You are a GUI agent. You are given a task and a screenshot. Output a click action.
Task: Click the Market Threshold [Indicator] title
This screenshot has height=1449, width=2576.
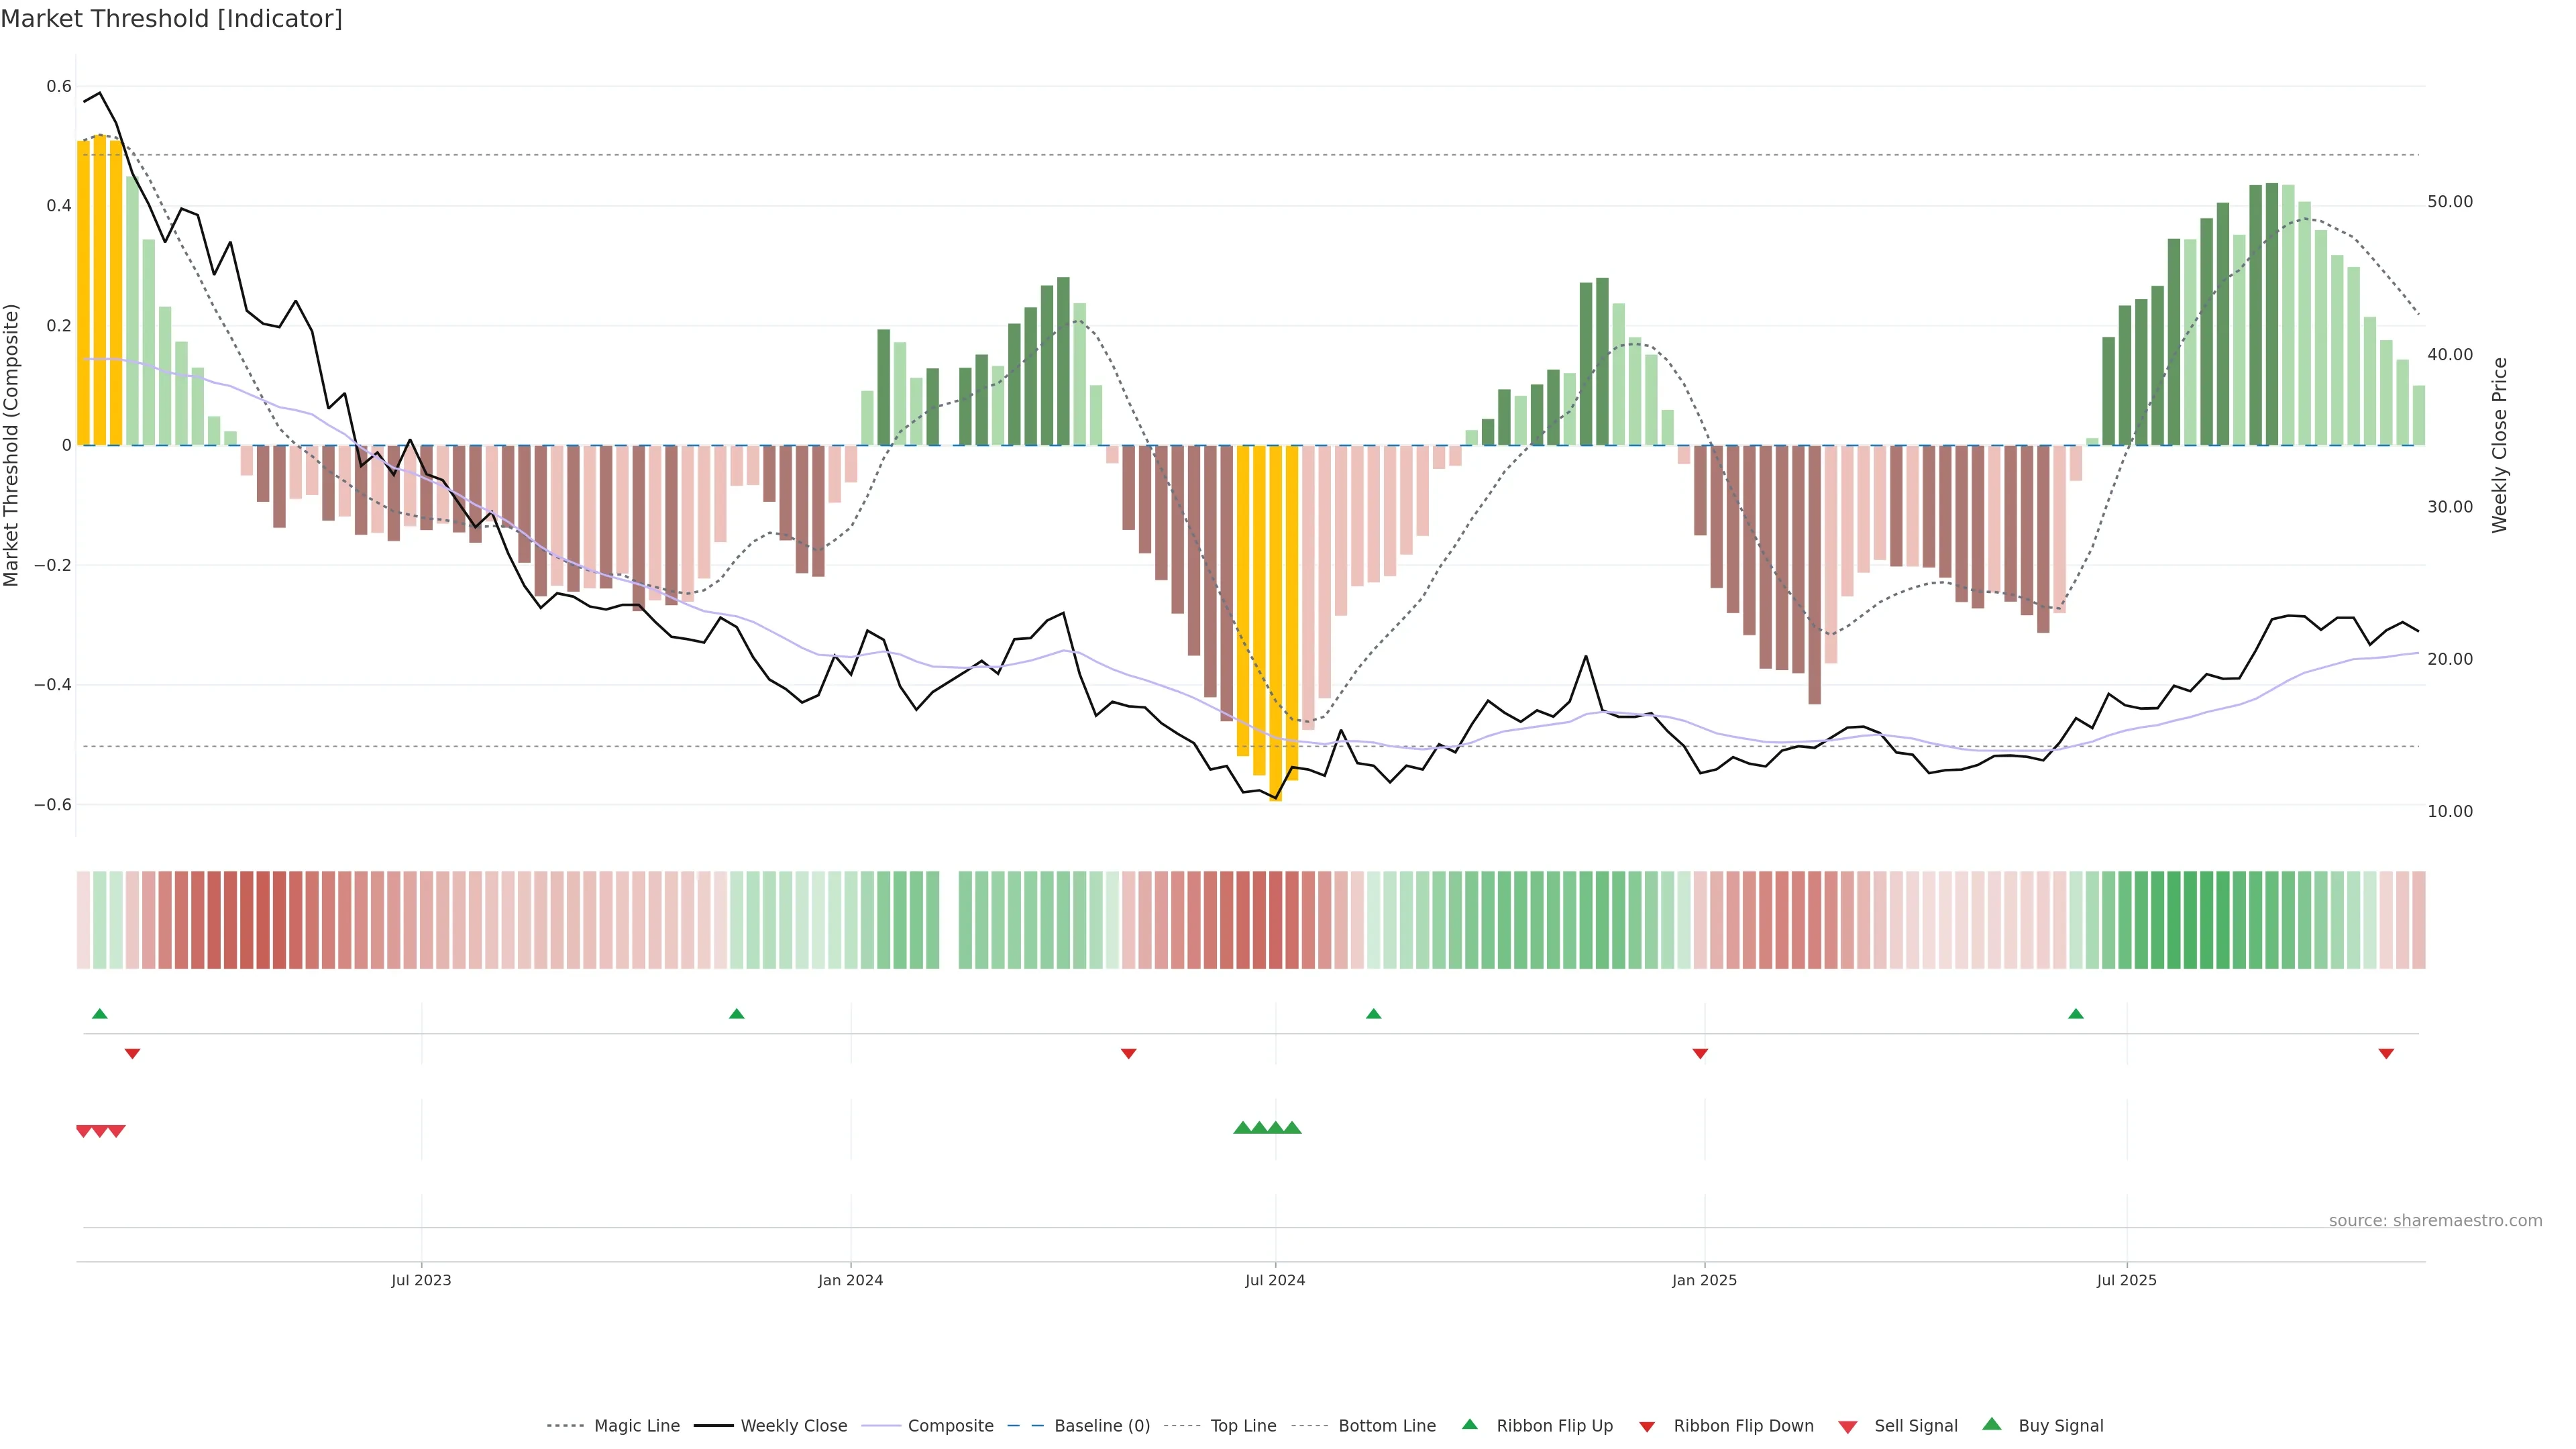click(x=171, y=19)
